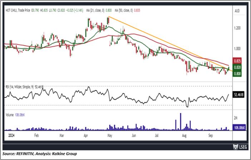Click the Aug date axis label
Screen dimensions: 251x160
184,136
